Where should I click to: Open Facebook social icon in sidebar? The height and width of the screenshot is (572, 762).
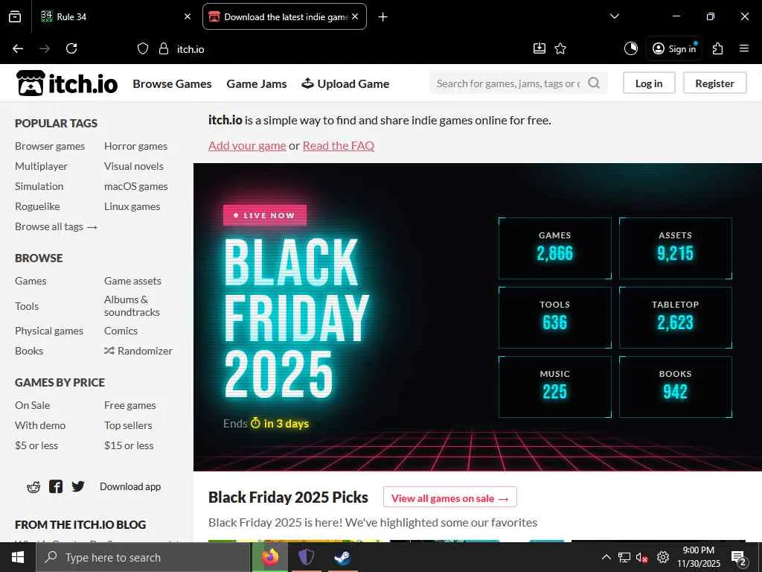click(x=56, y=486)
